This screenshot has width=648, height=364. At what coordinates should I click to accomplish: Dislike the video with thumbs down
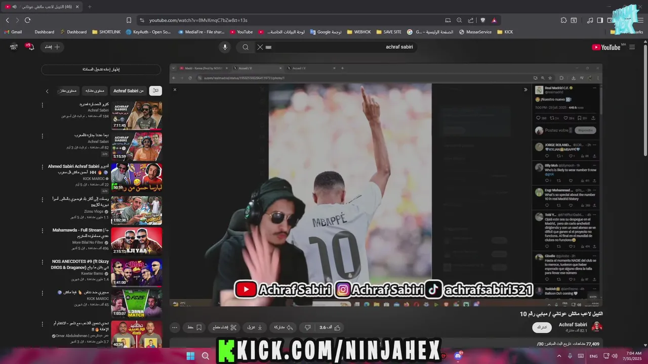[x=308, y=328]
